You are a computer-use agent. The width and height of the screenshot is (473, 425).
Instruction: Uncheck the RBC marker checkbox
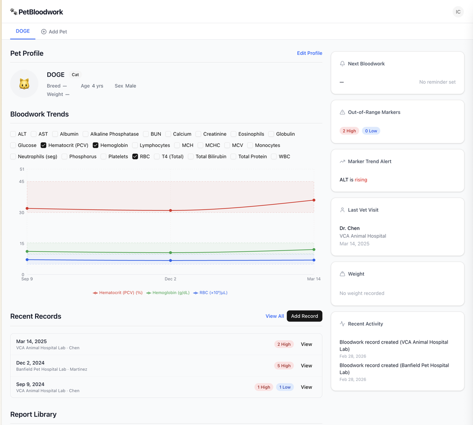point(135,156)
